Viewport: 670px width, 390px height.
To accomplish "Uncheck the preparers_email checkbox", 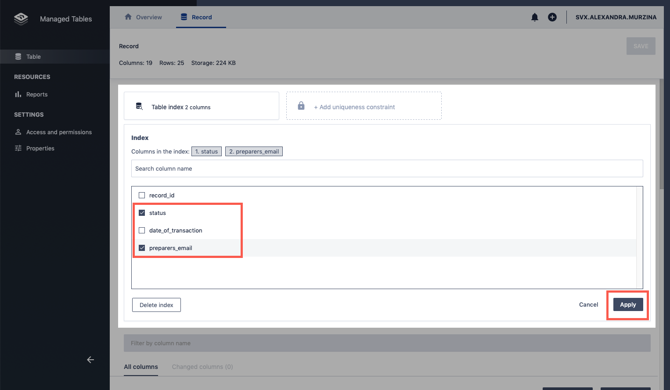I will coord(142,248).
